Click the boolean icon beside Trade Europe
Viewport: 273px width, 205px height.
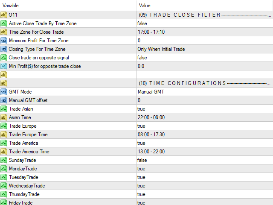click(4, 126)
